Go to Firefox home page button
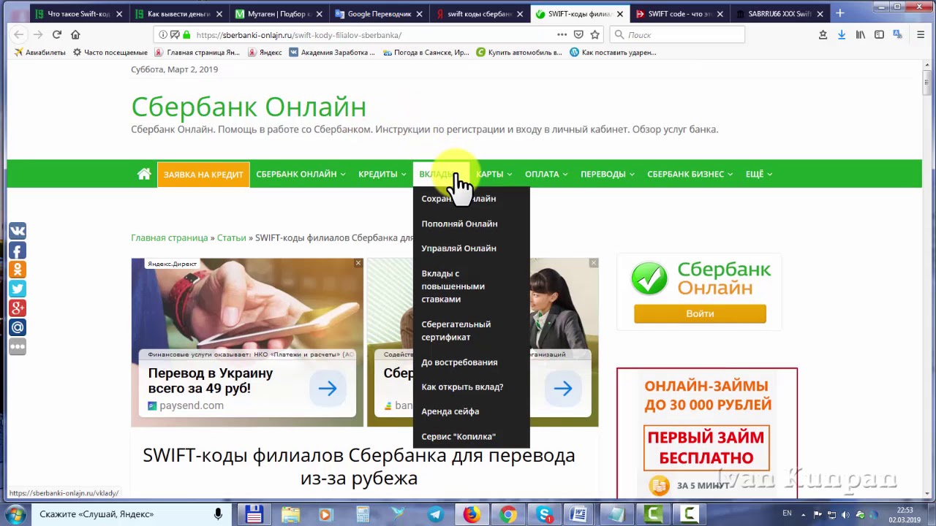Image resolution: width=936 pixels, height=526 pixels. [75, 34]
